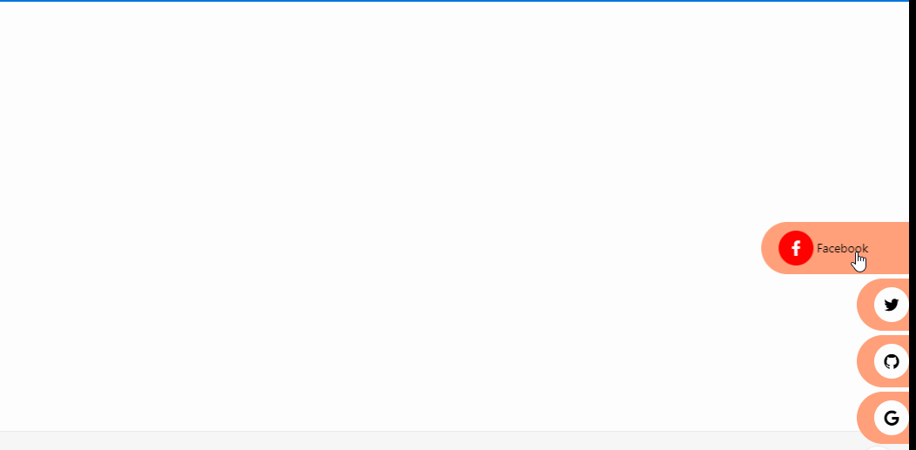Choose the Google G icon

pos(891,418)
